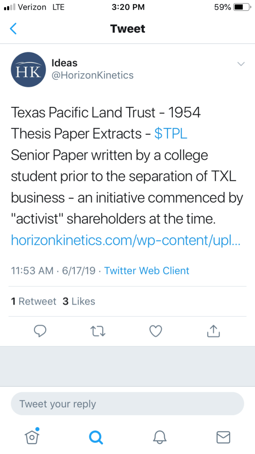Screen dimensions: 255x454
Task: Open Direct Messages with the envelope icon
Action: point(223,437)
